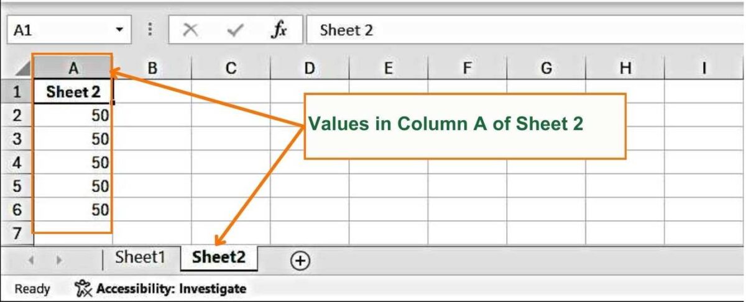746x302 pixels.
Task: Select row 3 header
Action: (x=17, y=139)
